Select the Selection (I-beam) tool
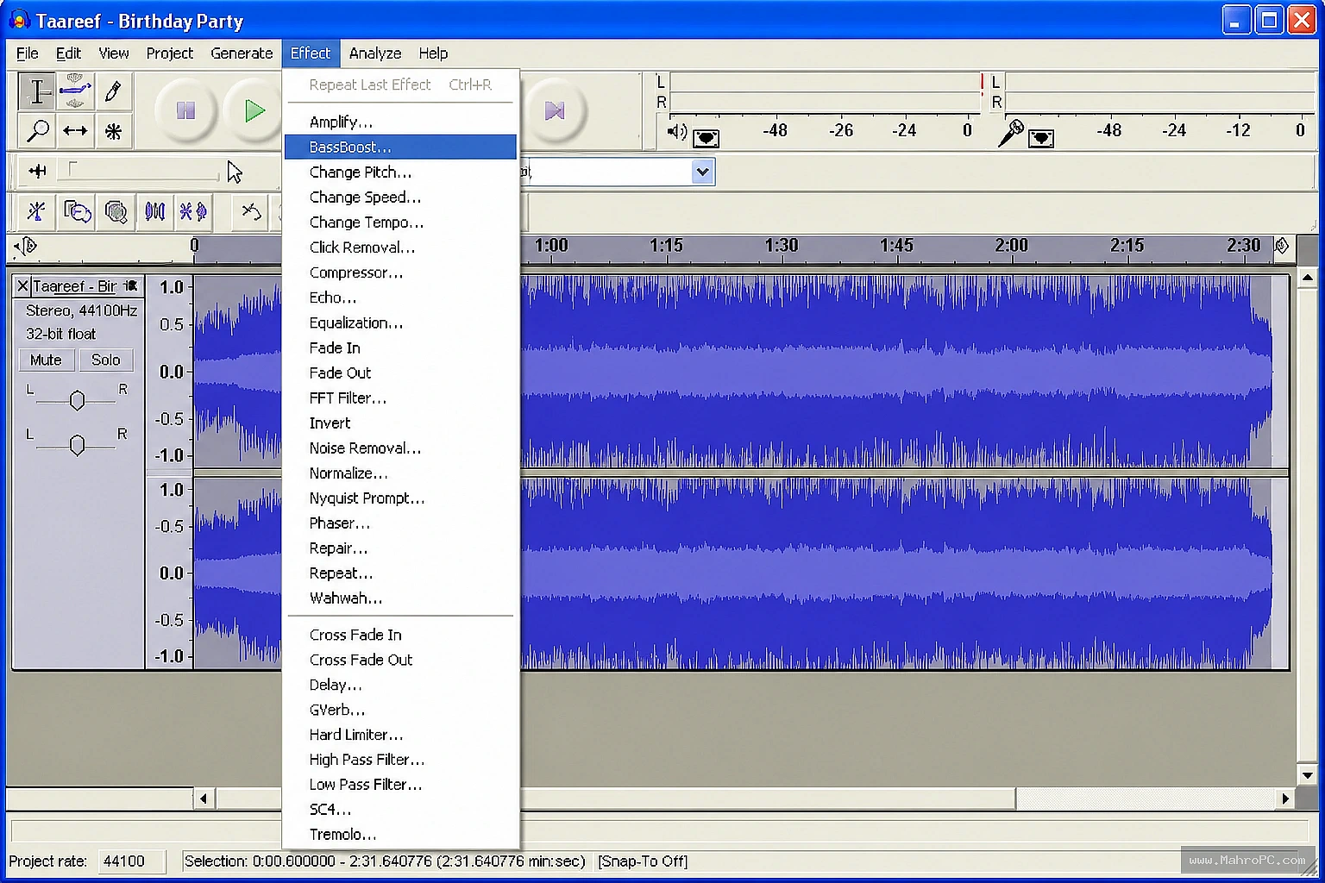This screenshot has width=1325, height=883. pyautogui.click(x=37, y=91)
